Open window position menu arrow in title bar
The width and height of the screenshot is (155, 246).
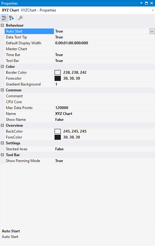click(141, 3)
